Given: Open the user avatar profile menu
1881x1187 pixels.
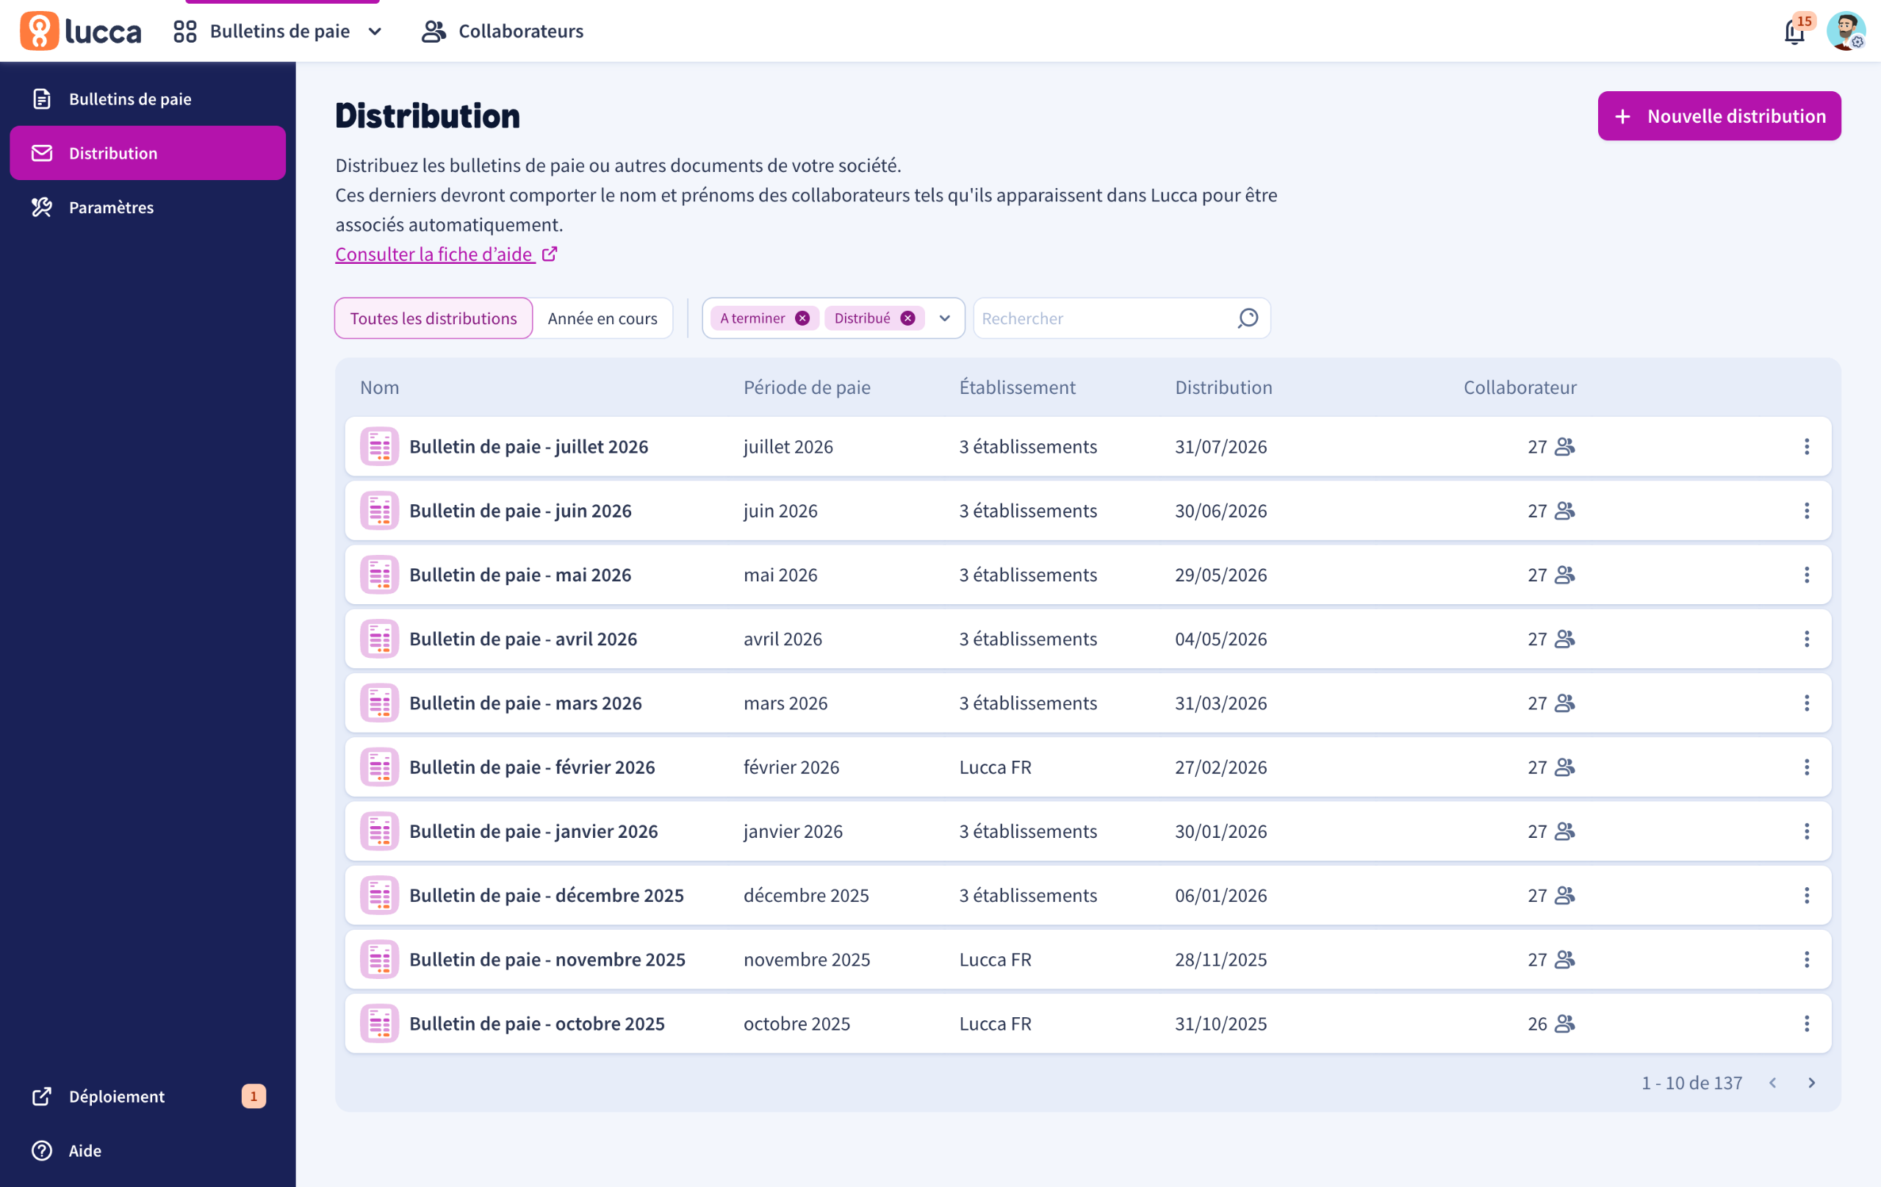Looking at the screenshot, I should 1846,32.
